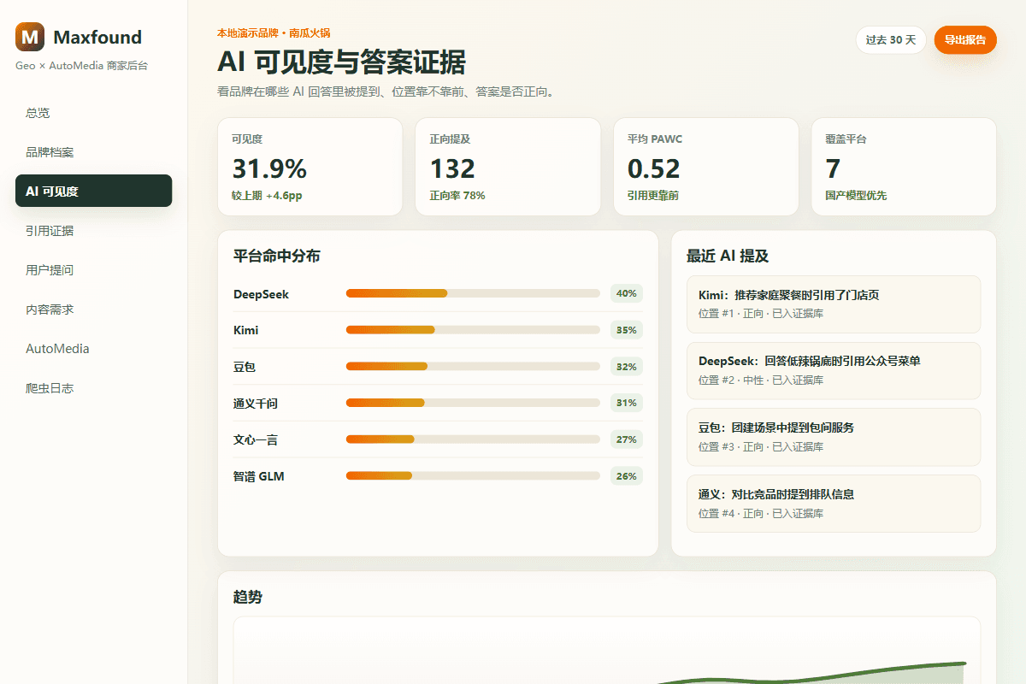Click the DeepSeek platform label
Viewport: 1026px width, 684px height.
(x=261, y=294)
